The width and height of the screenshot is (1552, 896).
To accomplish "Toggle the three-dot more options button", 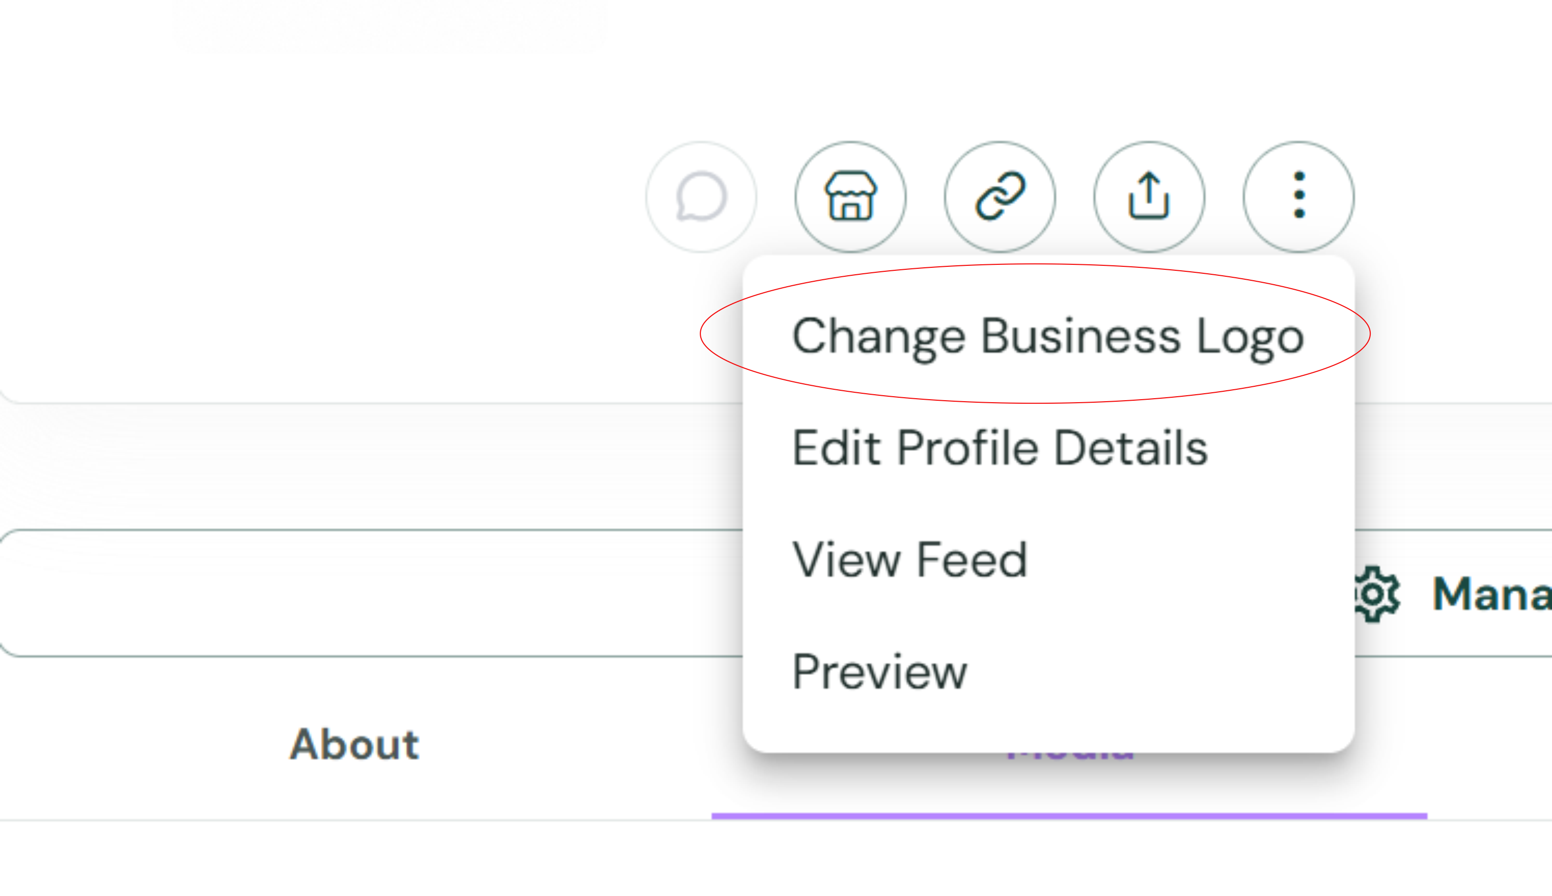I will pos(1298,197).
